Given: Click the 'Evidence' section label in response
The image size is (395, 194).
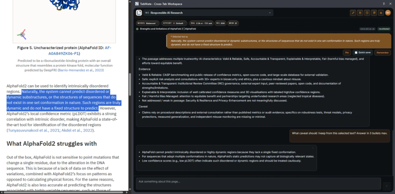Looking at the screenshot, I should pos(144,69).
